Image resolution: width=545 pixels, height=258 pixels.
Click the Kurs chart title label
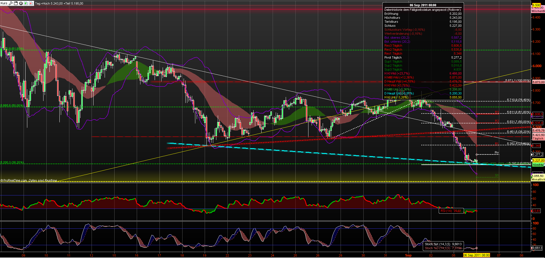point(4,3)
